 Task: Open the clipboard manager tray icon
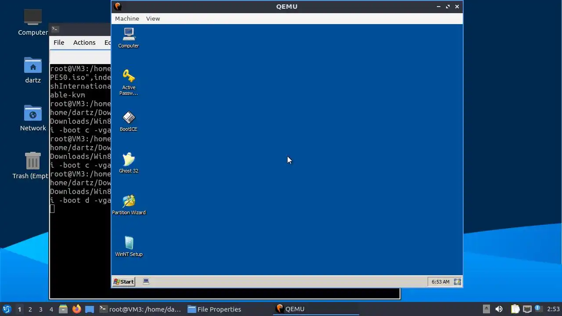(x=515, y=309)
